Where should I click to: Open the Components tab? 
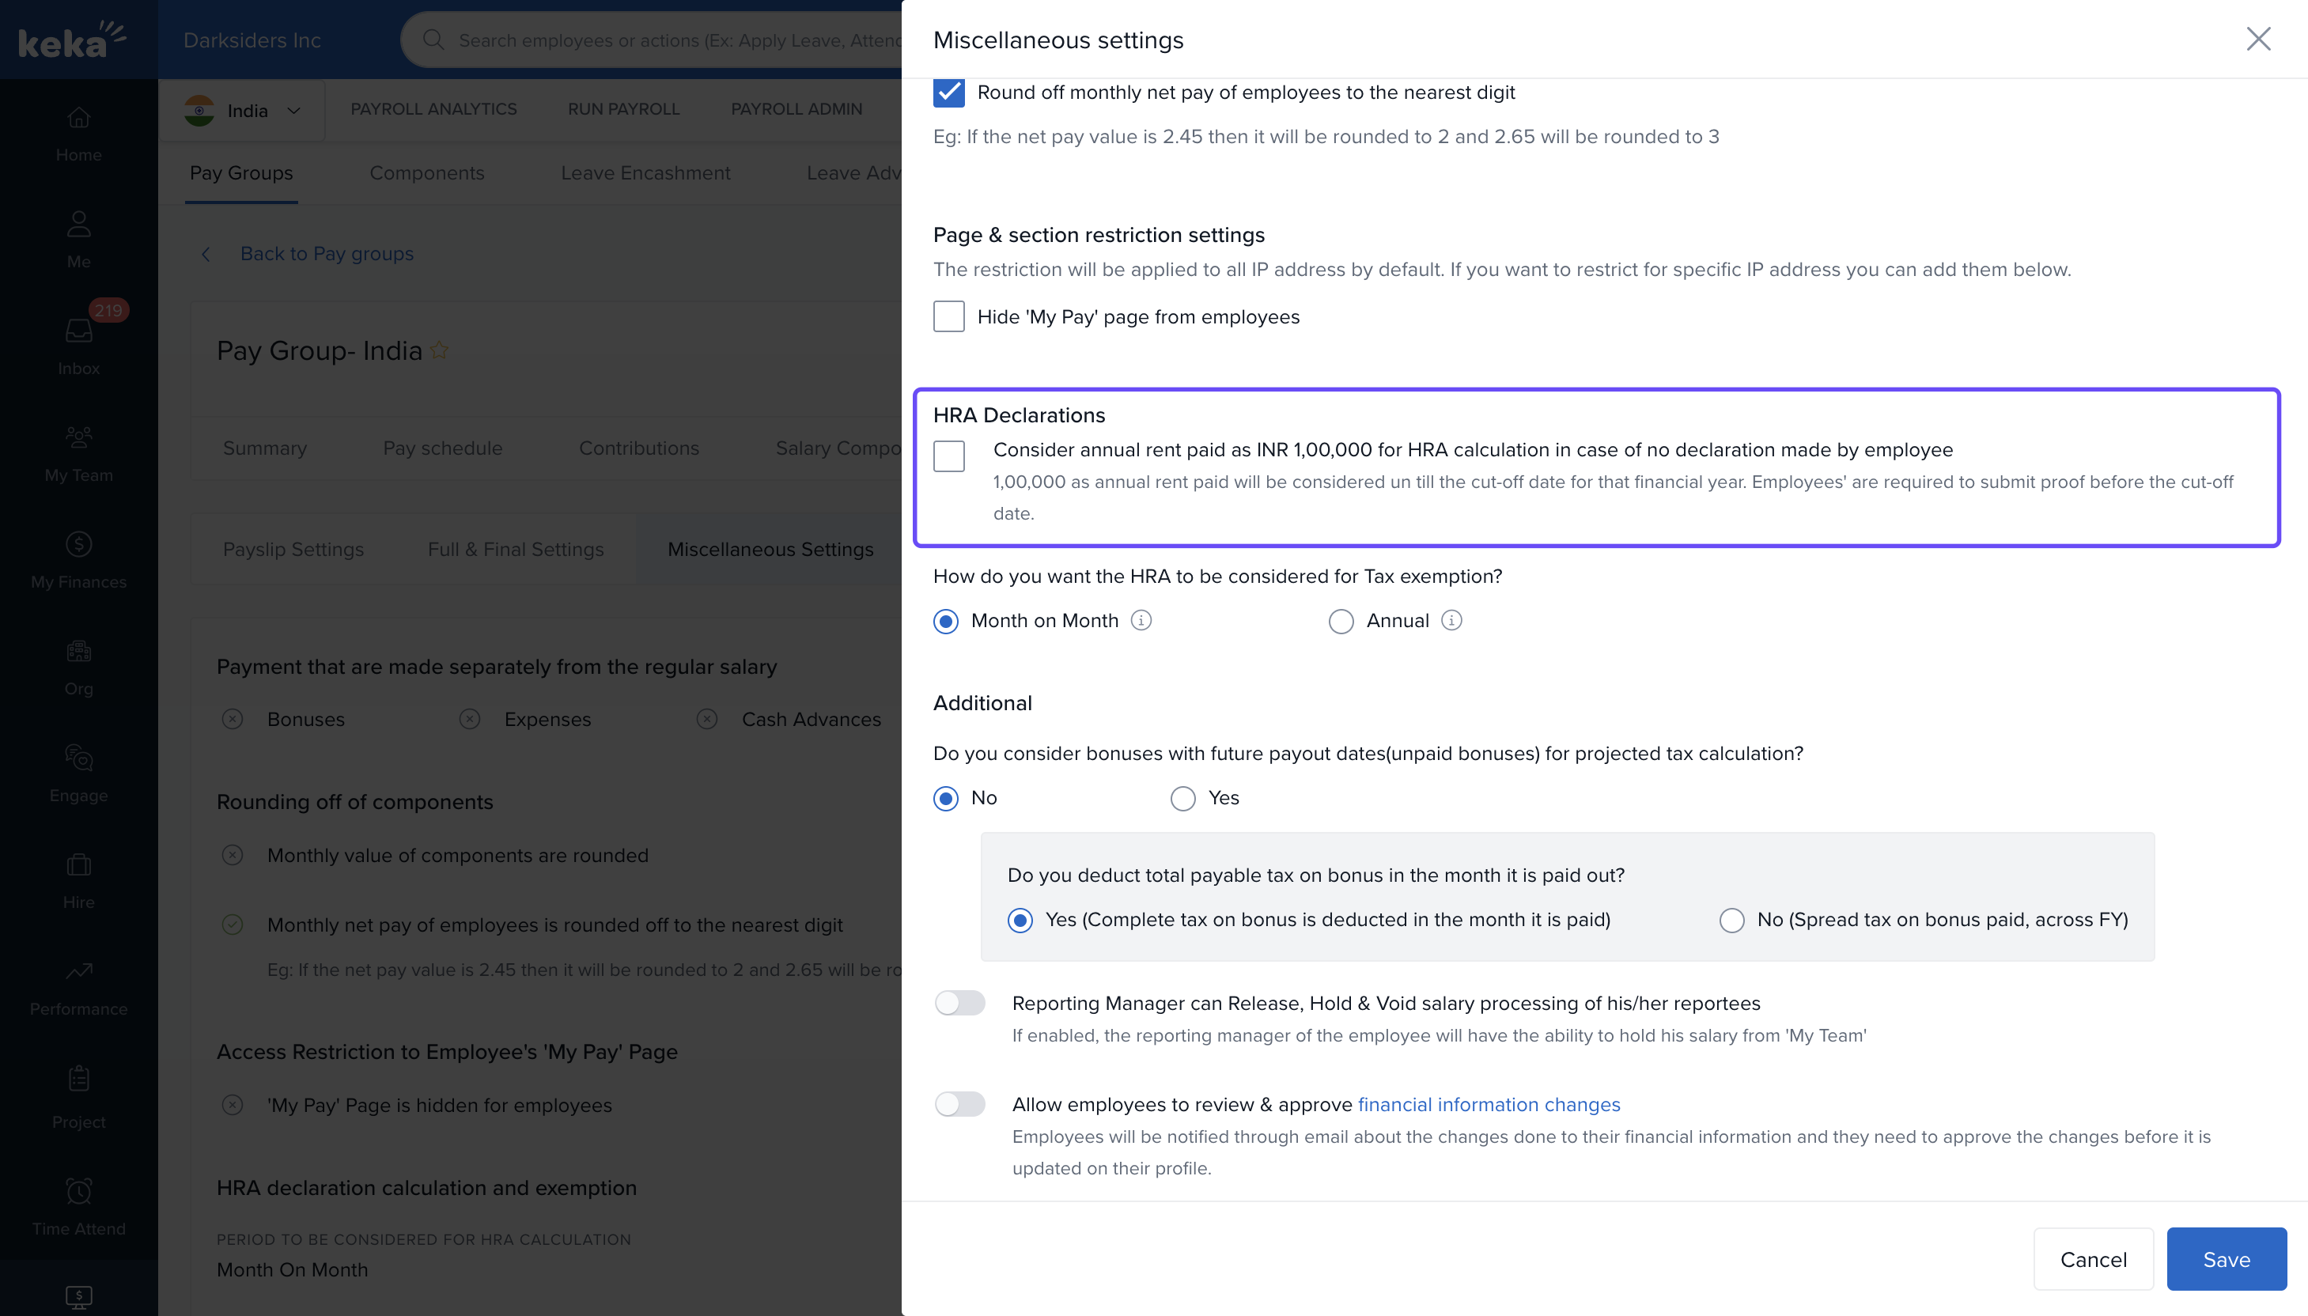click(x=426, y=172)
